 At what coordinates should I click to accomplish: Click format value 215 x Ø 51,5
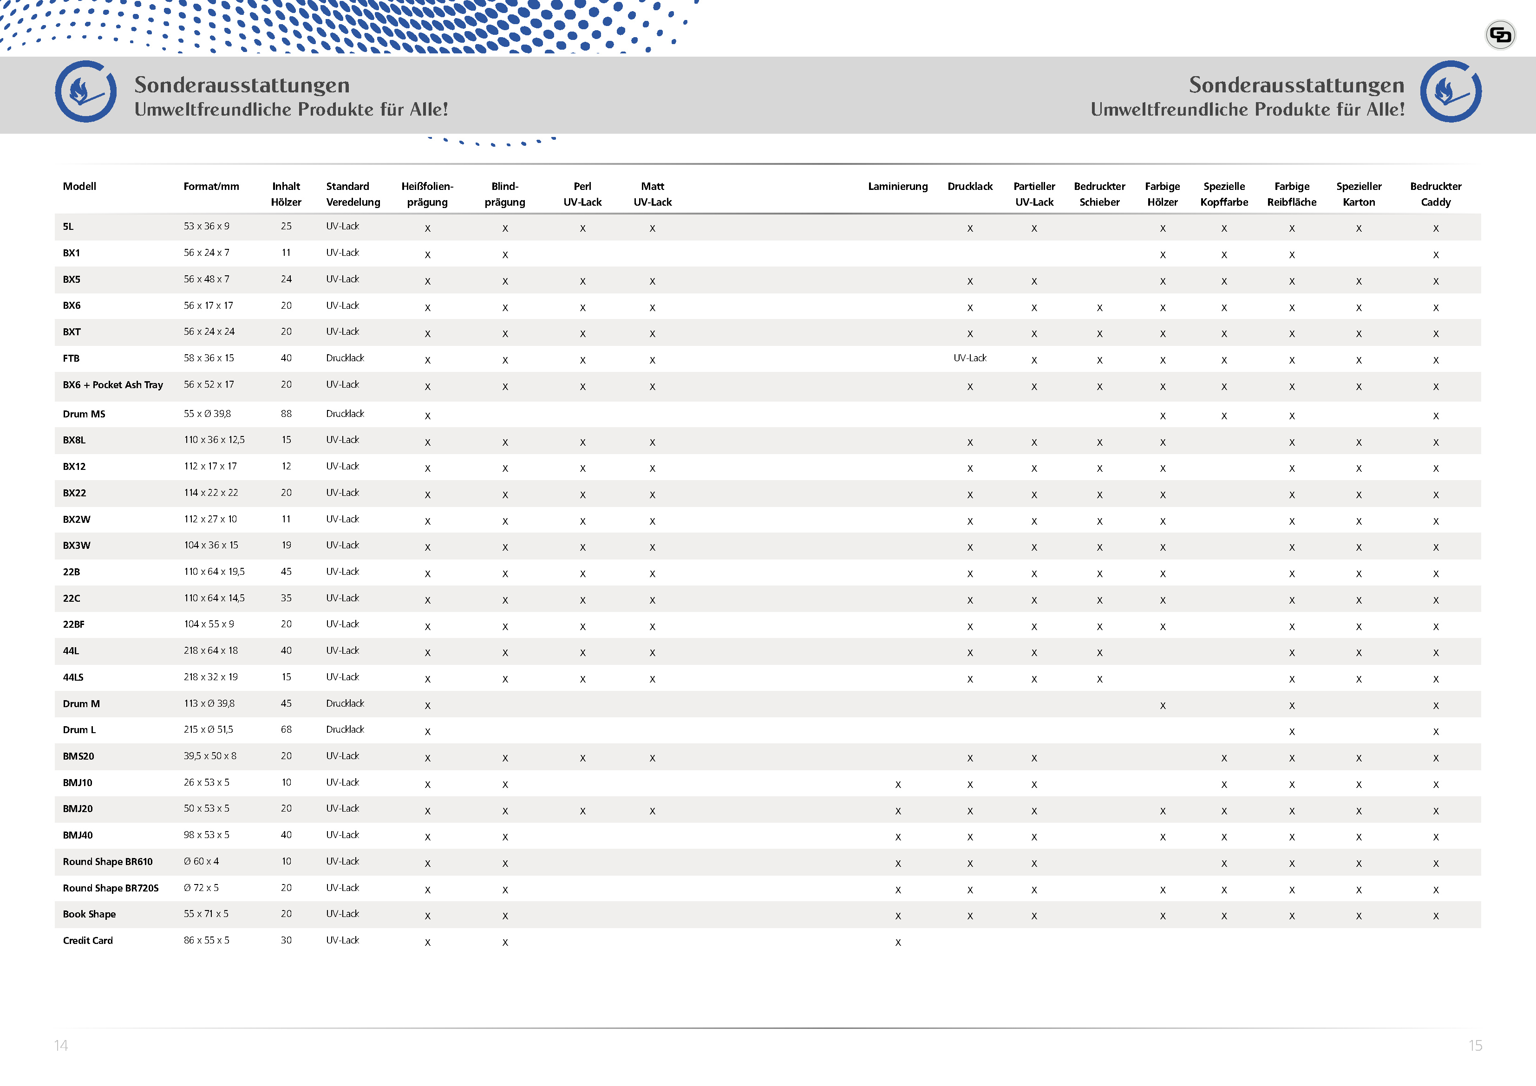tap(209, 729)
